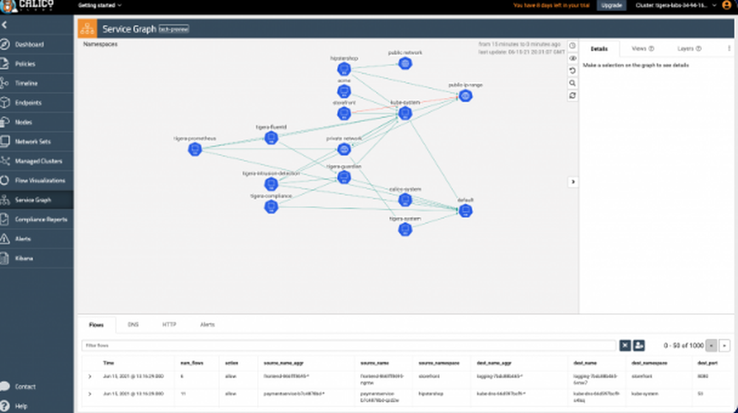Select the private network node

click(x=344, y=149)
